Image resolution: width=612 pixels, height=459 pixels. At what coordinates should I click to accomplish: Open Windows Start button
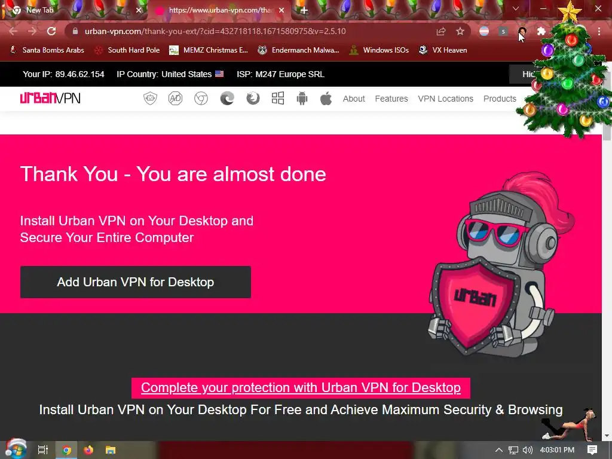(x=16, y=449)
